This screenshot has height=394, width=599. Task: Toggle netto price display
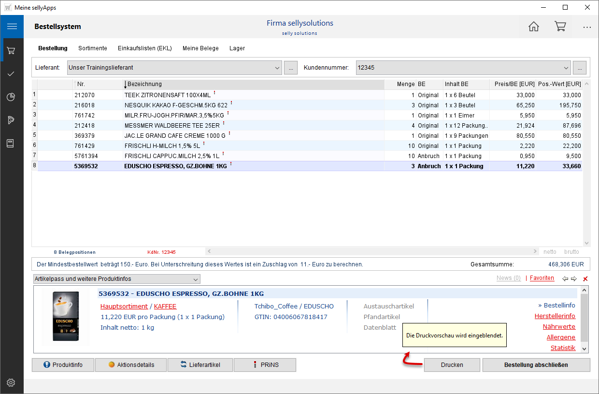550,252
